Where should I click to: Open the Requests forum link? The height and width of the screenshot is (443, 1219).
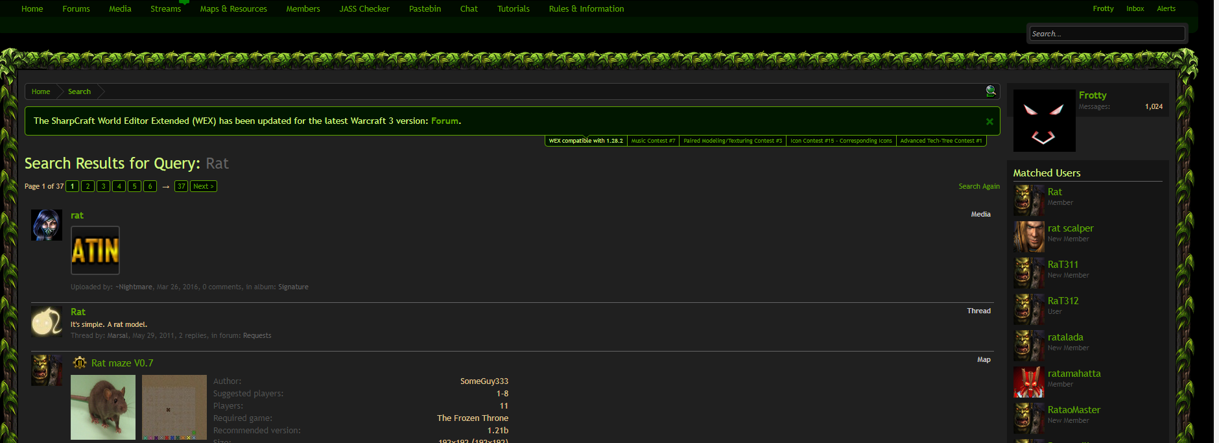click(257, 335)
